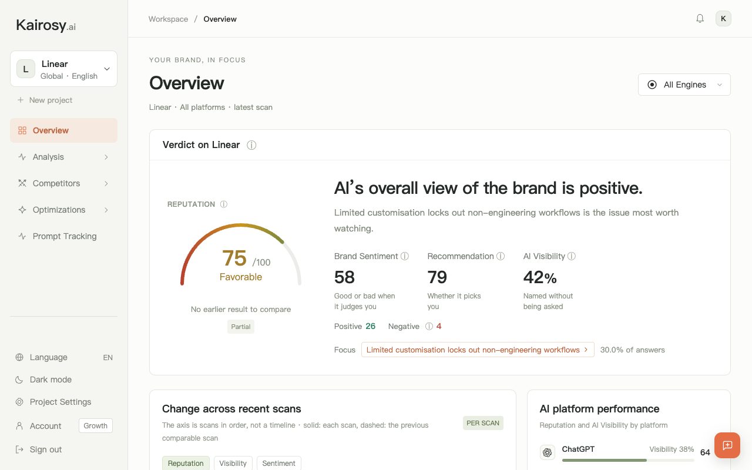Viewport: 752px width, 470px height.
Task: Open the Linear project switcher dropdown
Action: 63,69
